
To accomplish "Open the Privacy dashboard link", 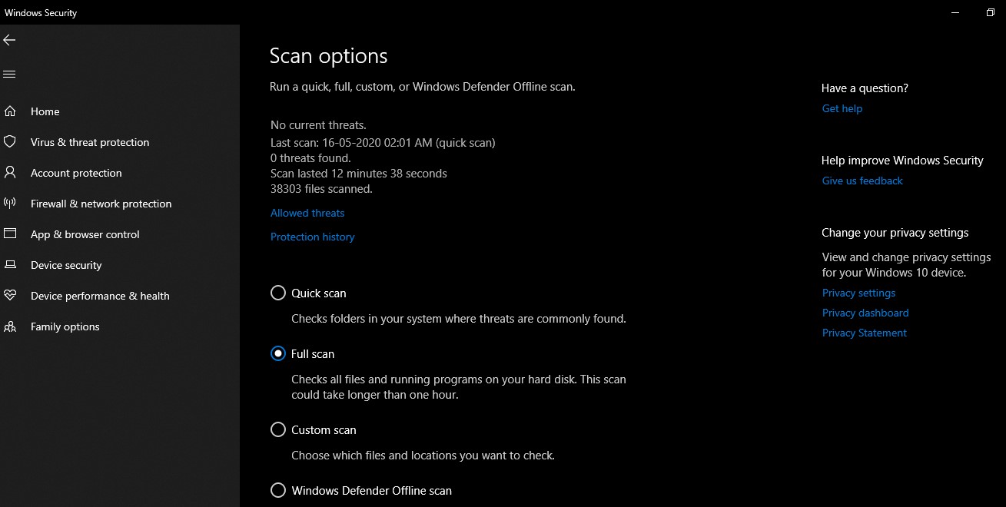I will tap(865, 313).
